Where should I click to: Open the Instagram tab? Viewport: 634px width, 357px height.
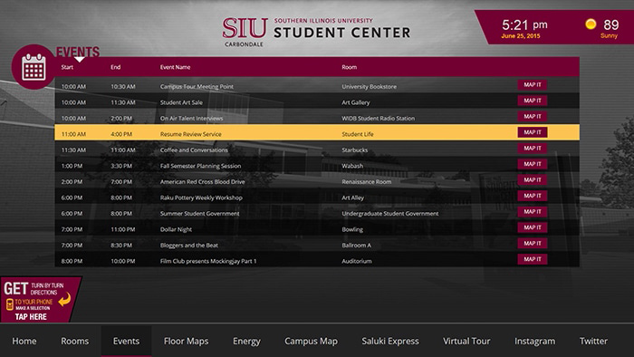534,341
